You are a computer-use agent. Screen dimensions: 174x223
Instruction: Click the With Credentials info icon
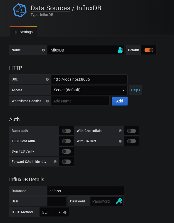click(120, 131)
